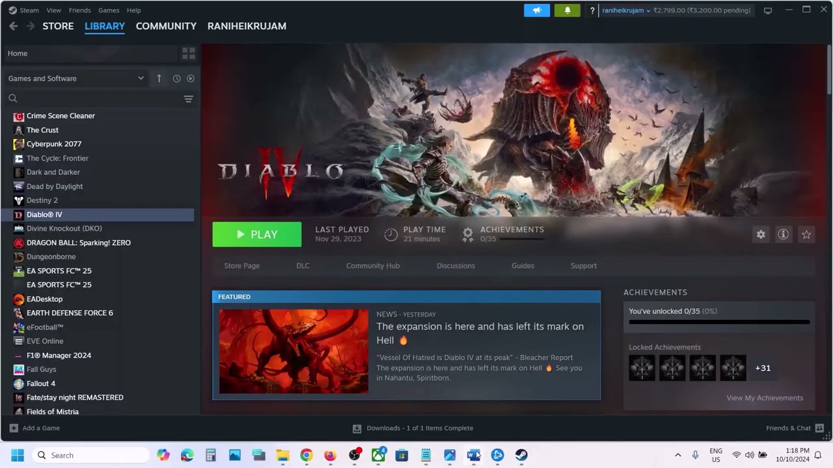833x468 pixels.
Task: Click View My Achievements link
Action: tap(765, 398)
